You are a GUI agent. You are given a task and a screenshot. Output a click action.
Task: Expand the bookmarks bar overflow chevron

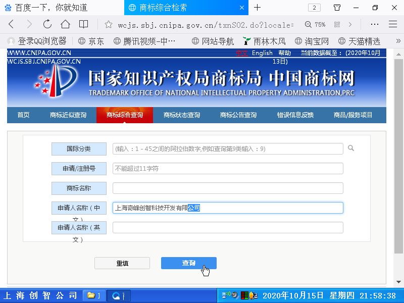click(x=398, y=41)
